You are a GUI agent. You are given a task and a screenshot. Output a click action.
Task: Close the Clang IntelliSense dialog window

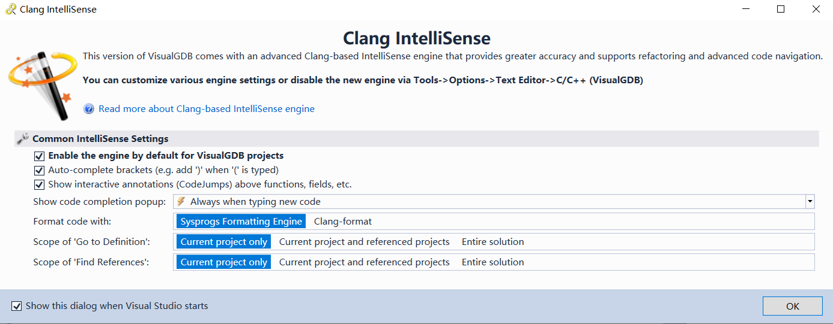click(x=816, y=9)
